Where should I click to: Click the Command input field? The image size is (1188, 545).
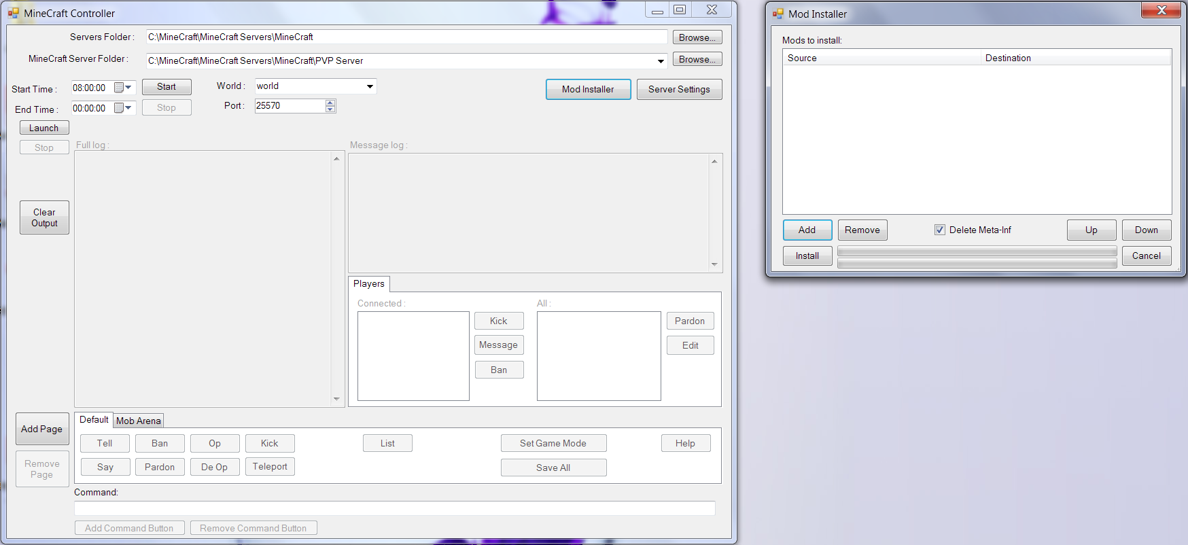point(395,508)
